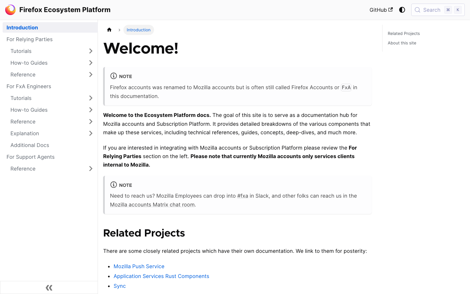Toggle dark and light mode

(402, 10)
